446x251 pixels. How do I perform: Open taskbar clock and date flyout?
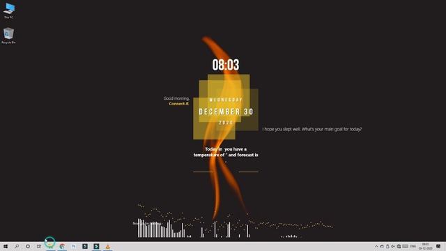(x=426, y=246)
